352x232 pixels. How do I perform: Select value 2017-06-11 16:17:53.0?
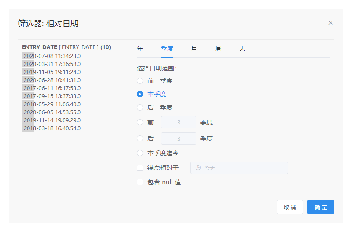point(52,88)
